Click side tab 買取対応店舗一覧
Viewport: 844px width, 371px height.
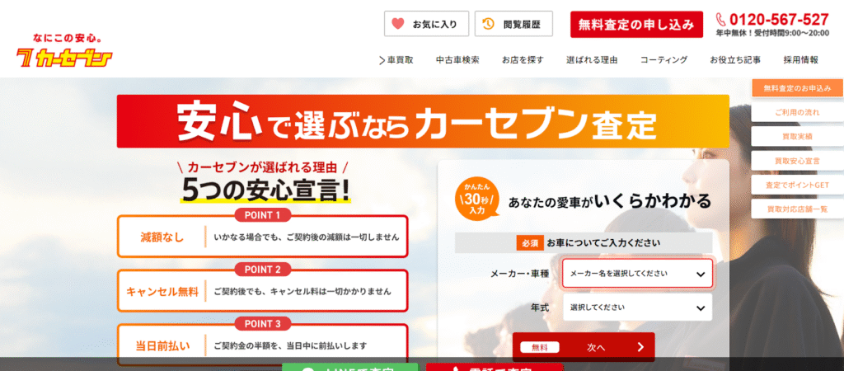797,209
